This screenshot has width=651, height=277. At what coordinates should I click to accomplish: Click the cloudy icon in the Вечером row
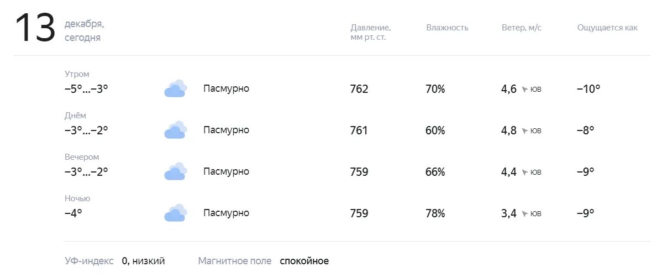[x=176, y=171]
